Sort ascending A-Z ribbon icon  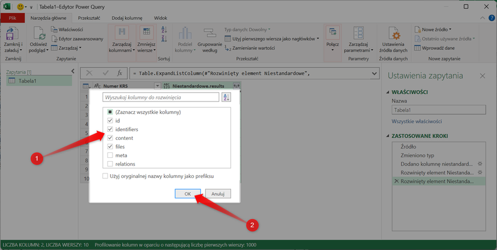click(164, 29)
